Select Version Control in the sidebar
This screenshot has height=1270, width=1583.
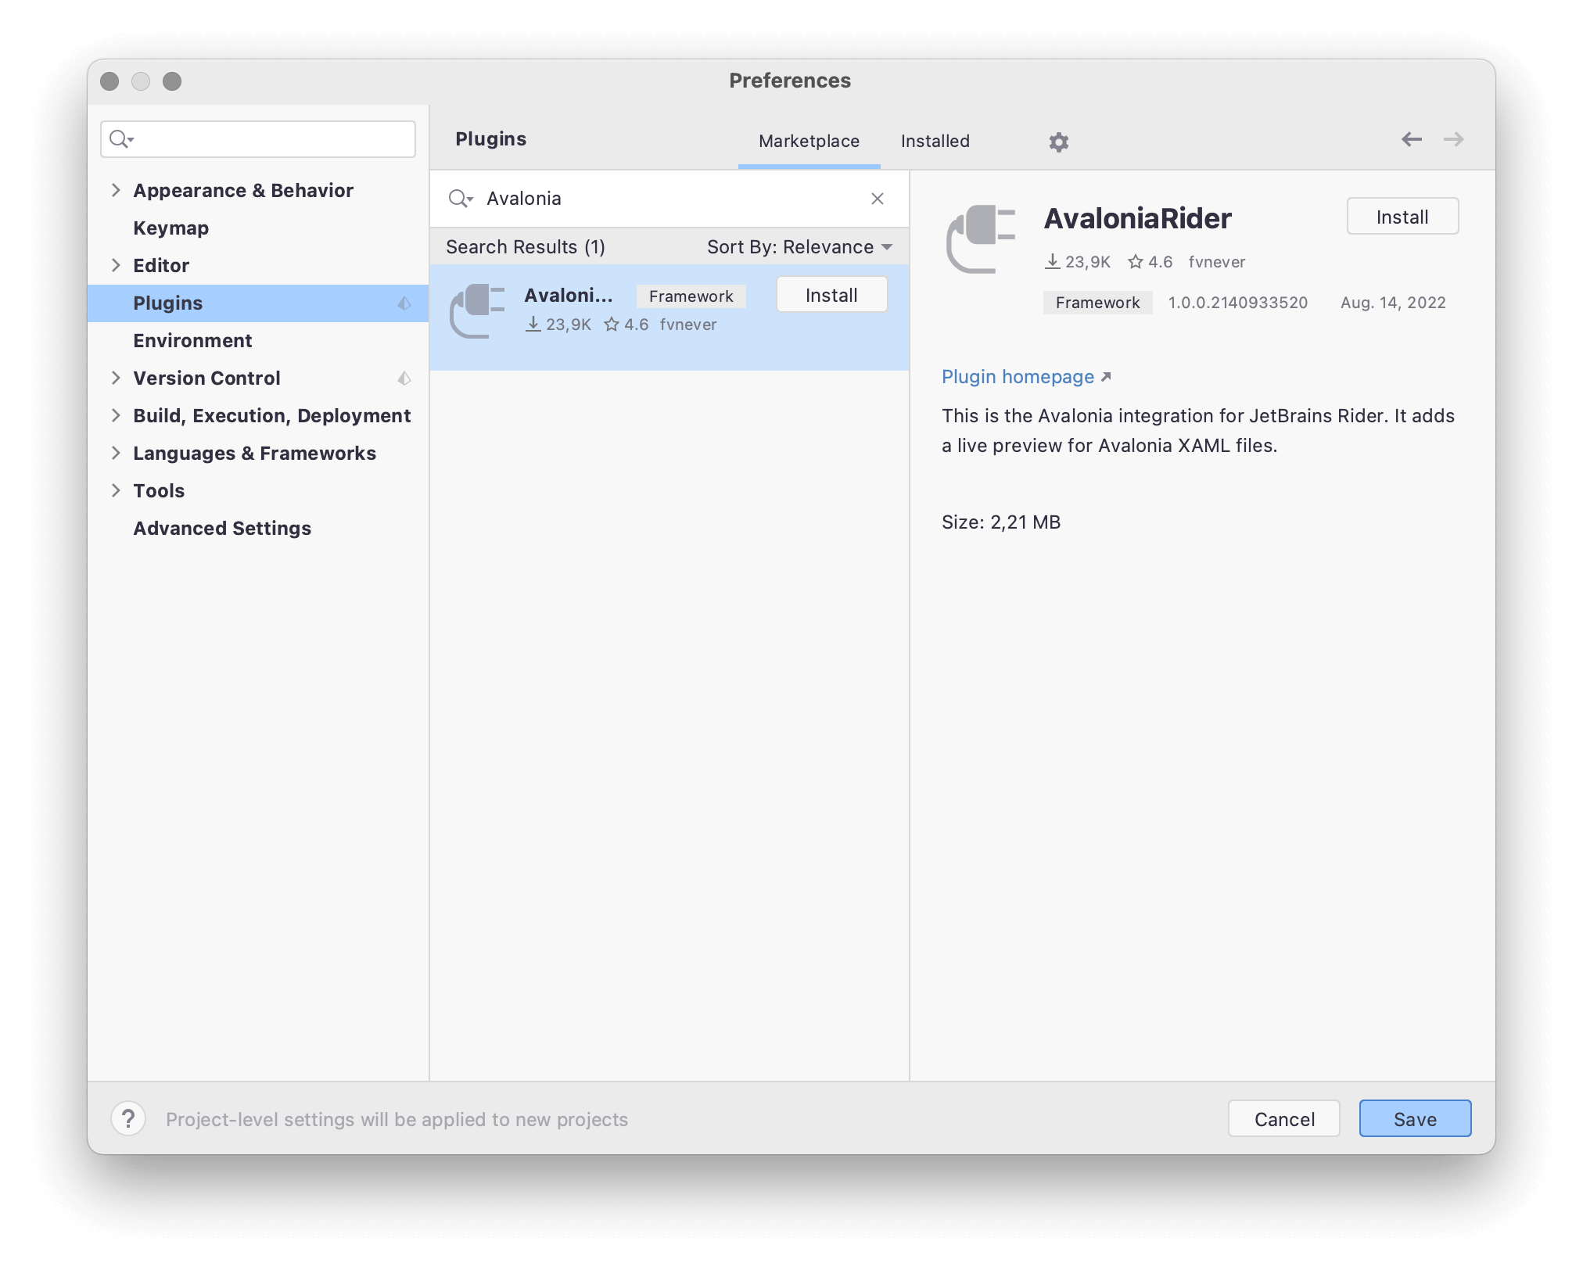207,377
